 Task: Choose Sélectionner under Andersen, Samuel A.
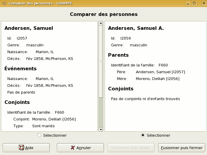pyautogui.click(x=143, y=135)
